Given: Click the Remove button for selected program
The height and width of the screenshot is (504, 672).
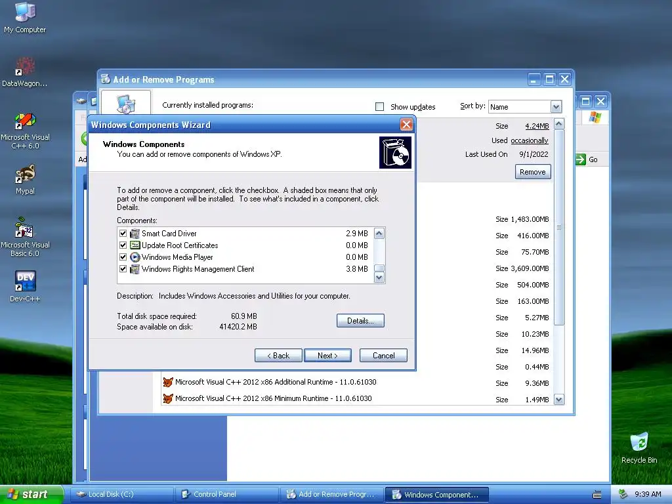Looking at the screenshot, I should click(533, 172).
